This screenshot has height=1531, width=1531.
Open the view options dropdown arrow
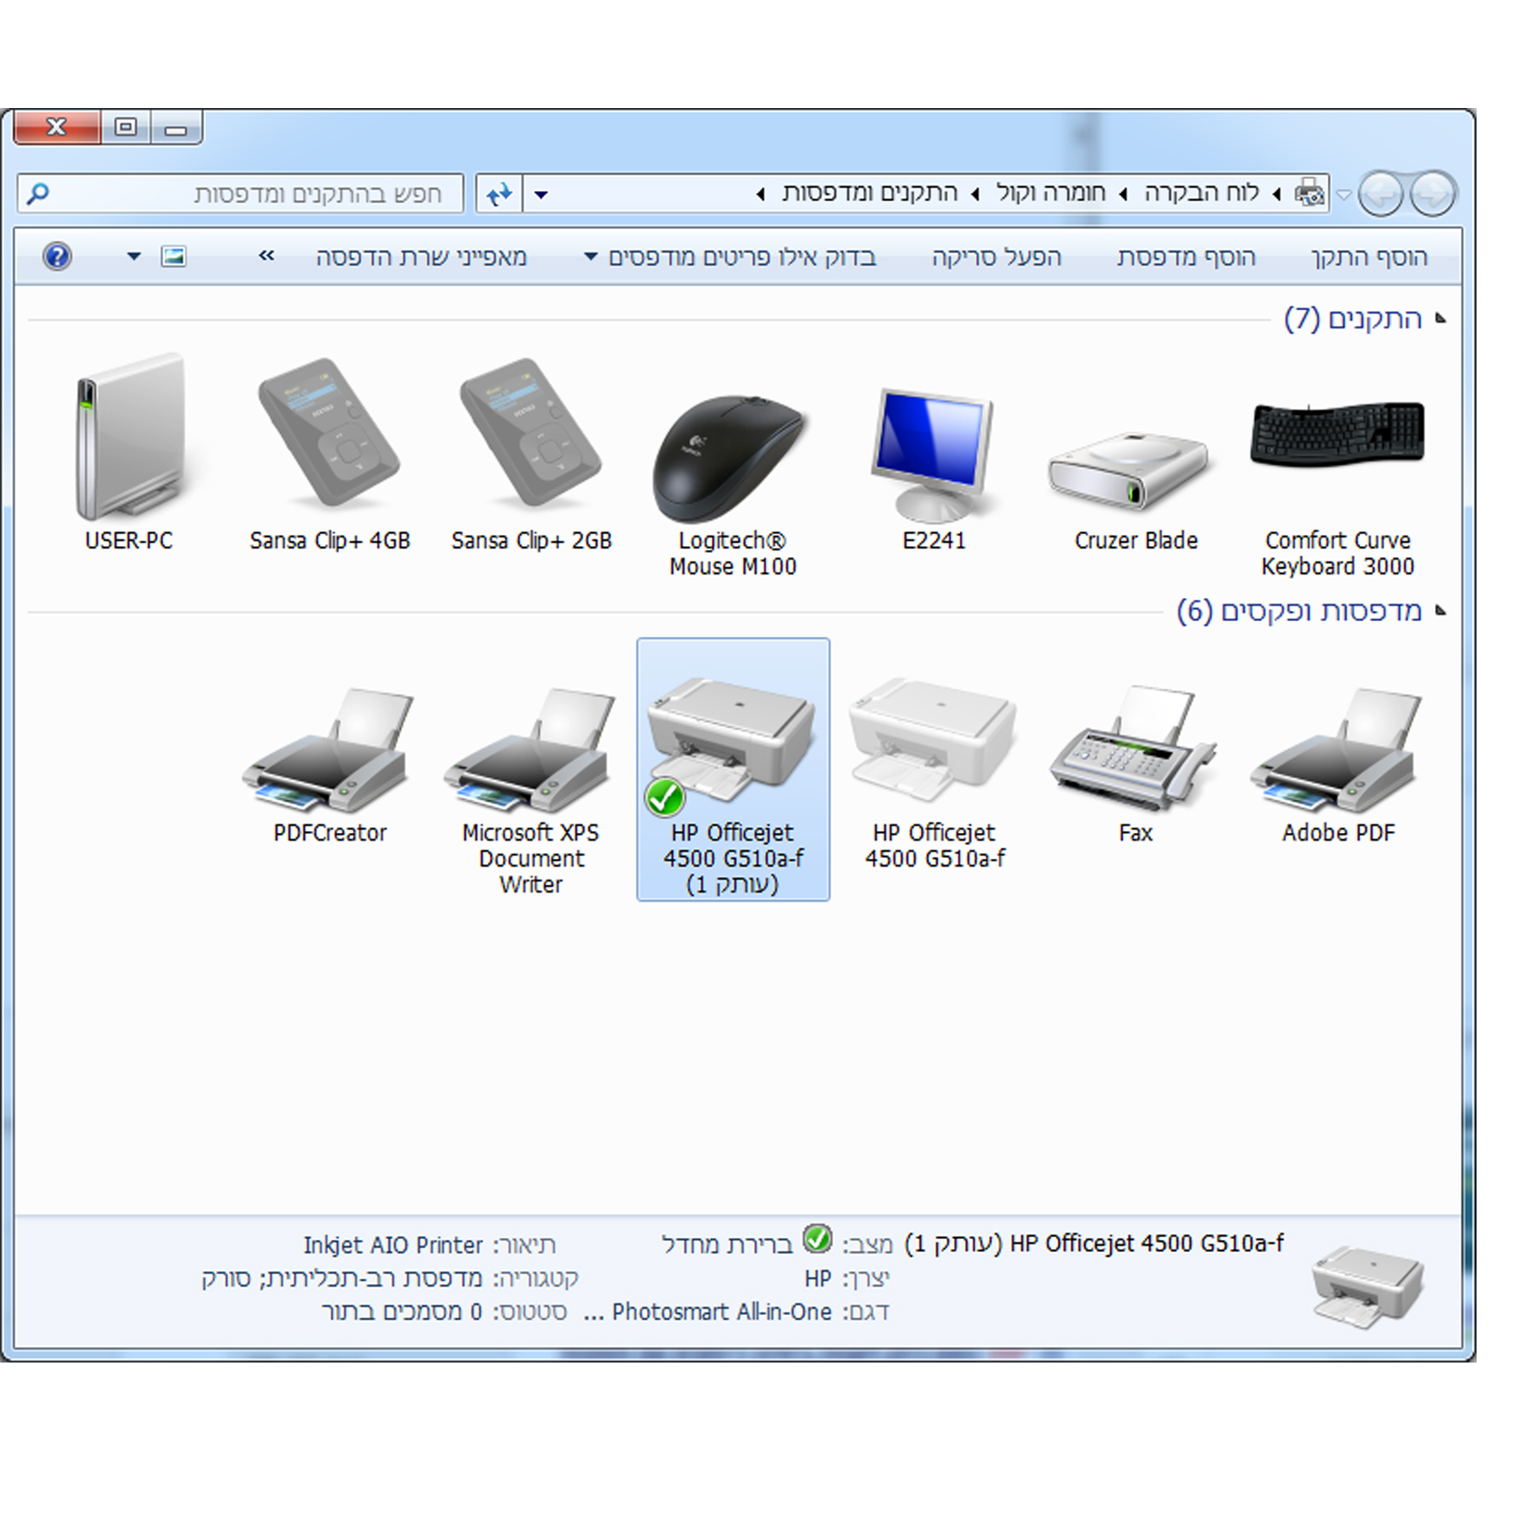click(134, 257)
